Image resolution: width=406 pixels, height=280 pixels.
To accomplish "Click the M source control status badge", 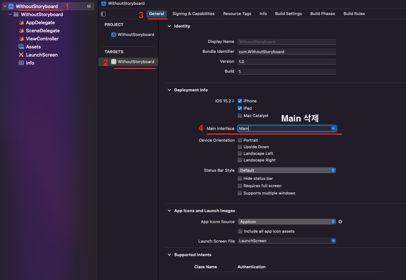I will 89,6.
